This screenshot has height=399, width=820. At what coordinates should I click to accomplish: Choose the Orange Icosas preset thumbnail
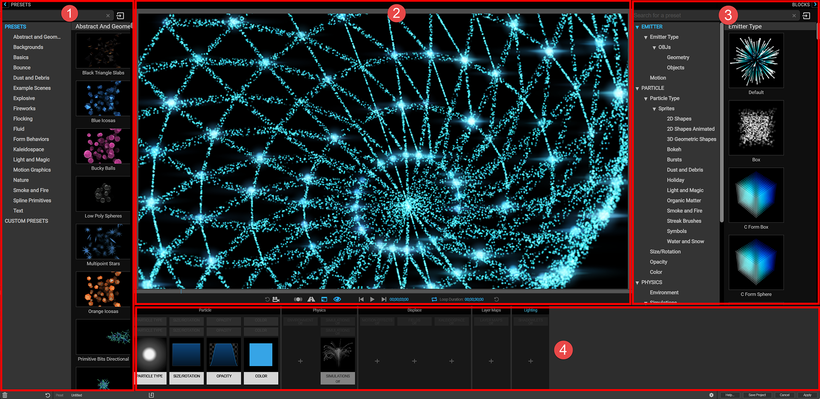(x=103, y=289)
